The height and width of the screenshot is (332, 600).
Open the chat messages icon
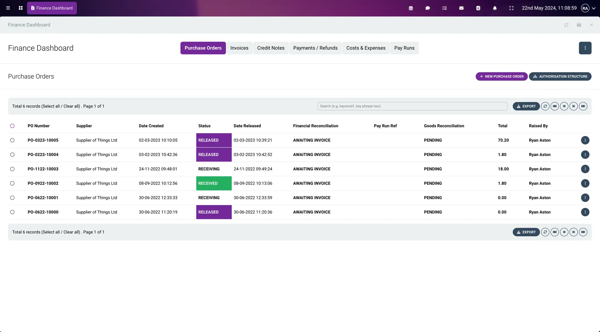427,8
